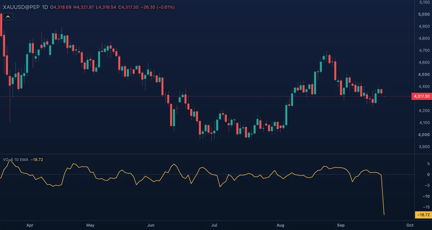Click the indicator value −18.72 in the legend
432x230 pixels.
tap(37, 160)
